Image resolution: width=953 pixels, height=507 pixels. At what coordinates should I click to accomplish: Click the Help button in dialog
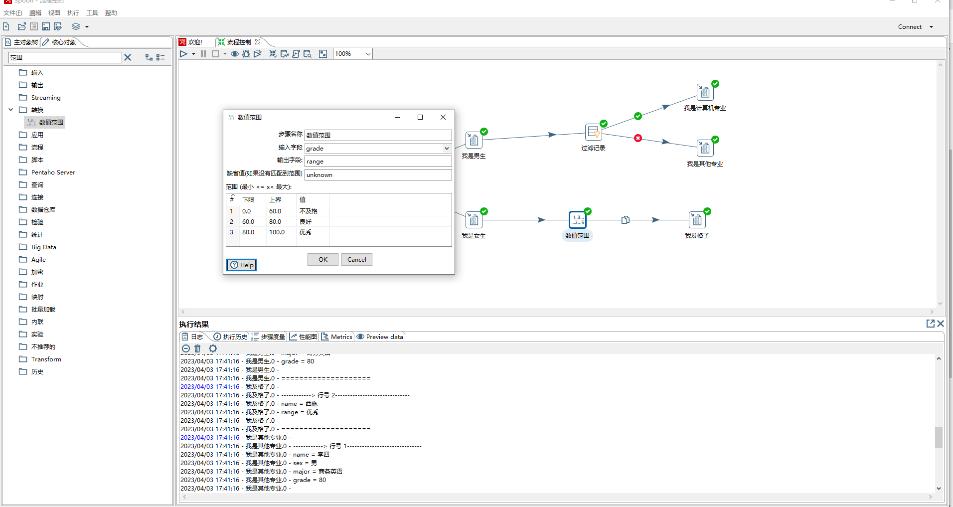tap(242, 265)
